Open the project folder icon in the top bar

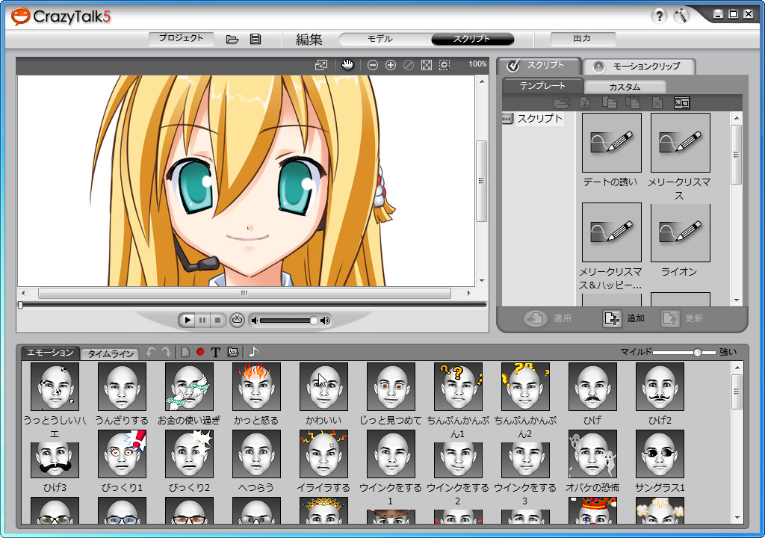tap(232, 39)
